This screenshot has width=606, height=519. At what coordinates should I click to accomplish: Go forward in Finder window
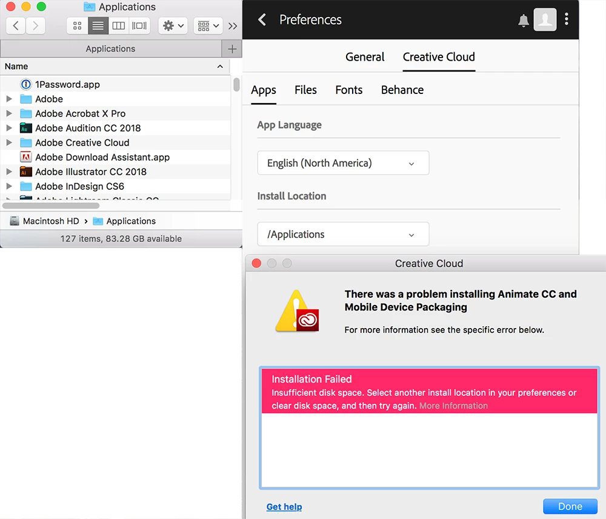36,26
